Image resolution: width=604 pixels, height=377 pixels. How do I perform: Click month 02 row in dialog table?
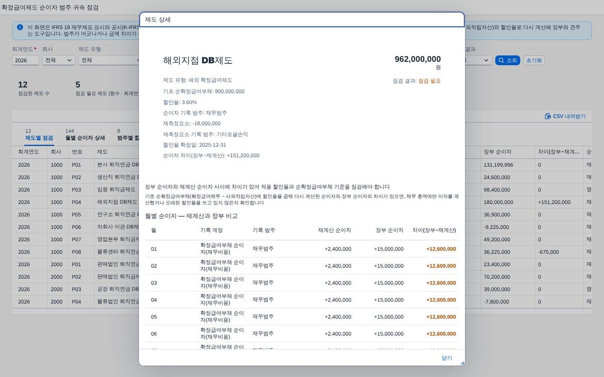point(302,266)
